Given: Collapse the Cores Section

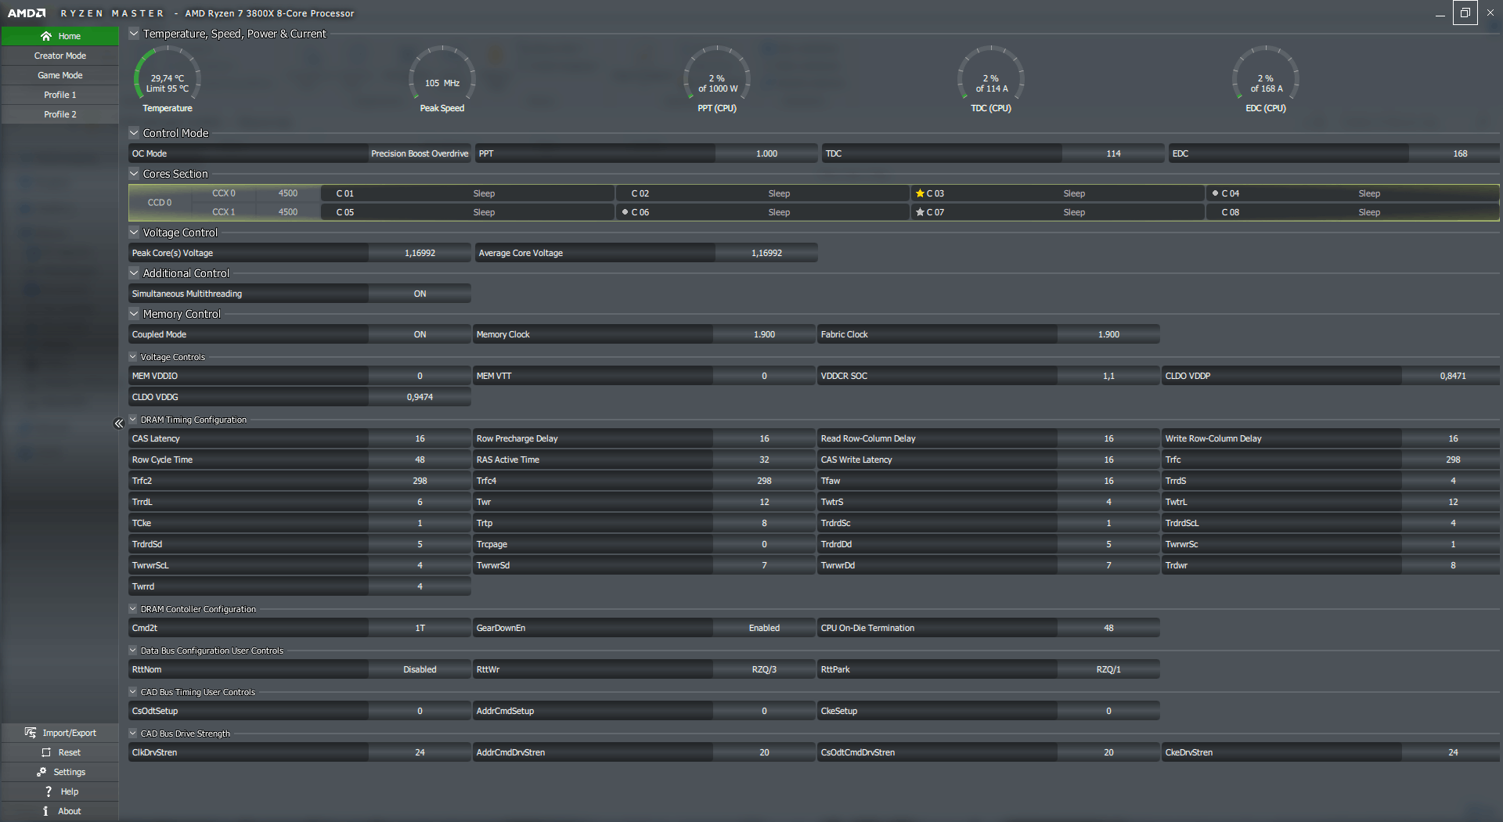Looking at the screenshot, I should pyautogui.click(x=134, y=174).
